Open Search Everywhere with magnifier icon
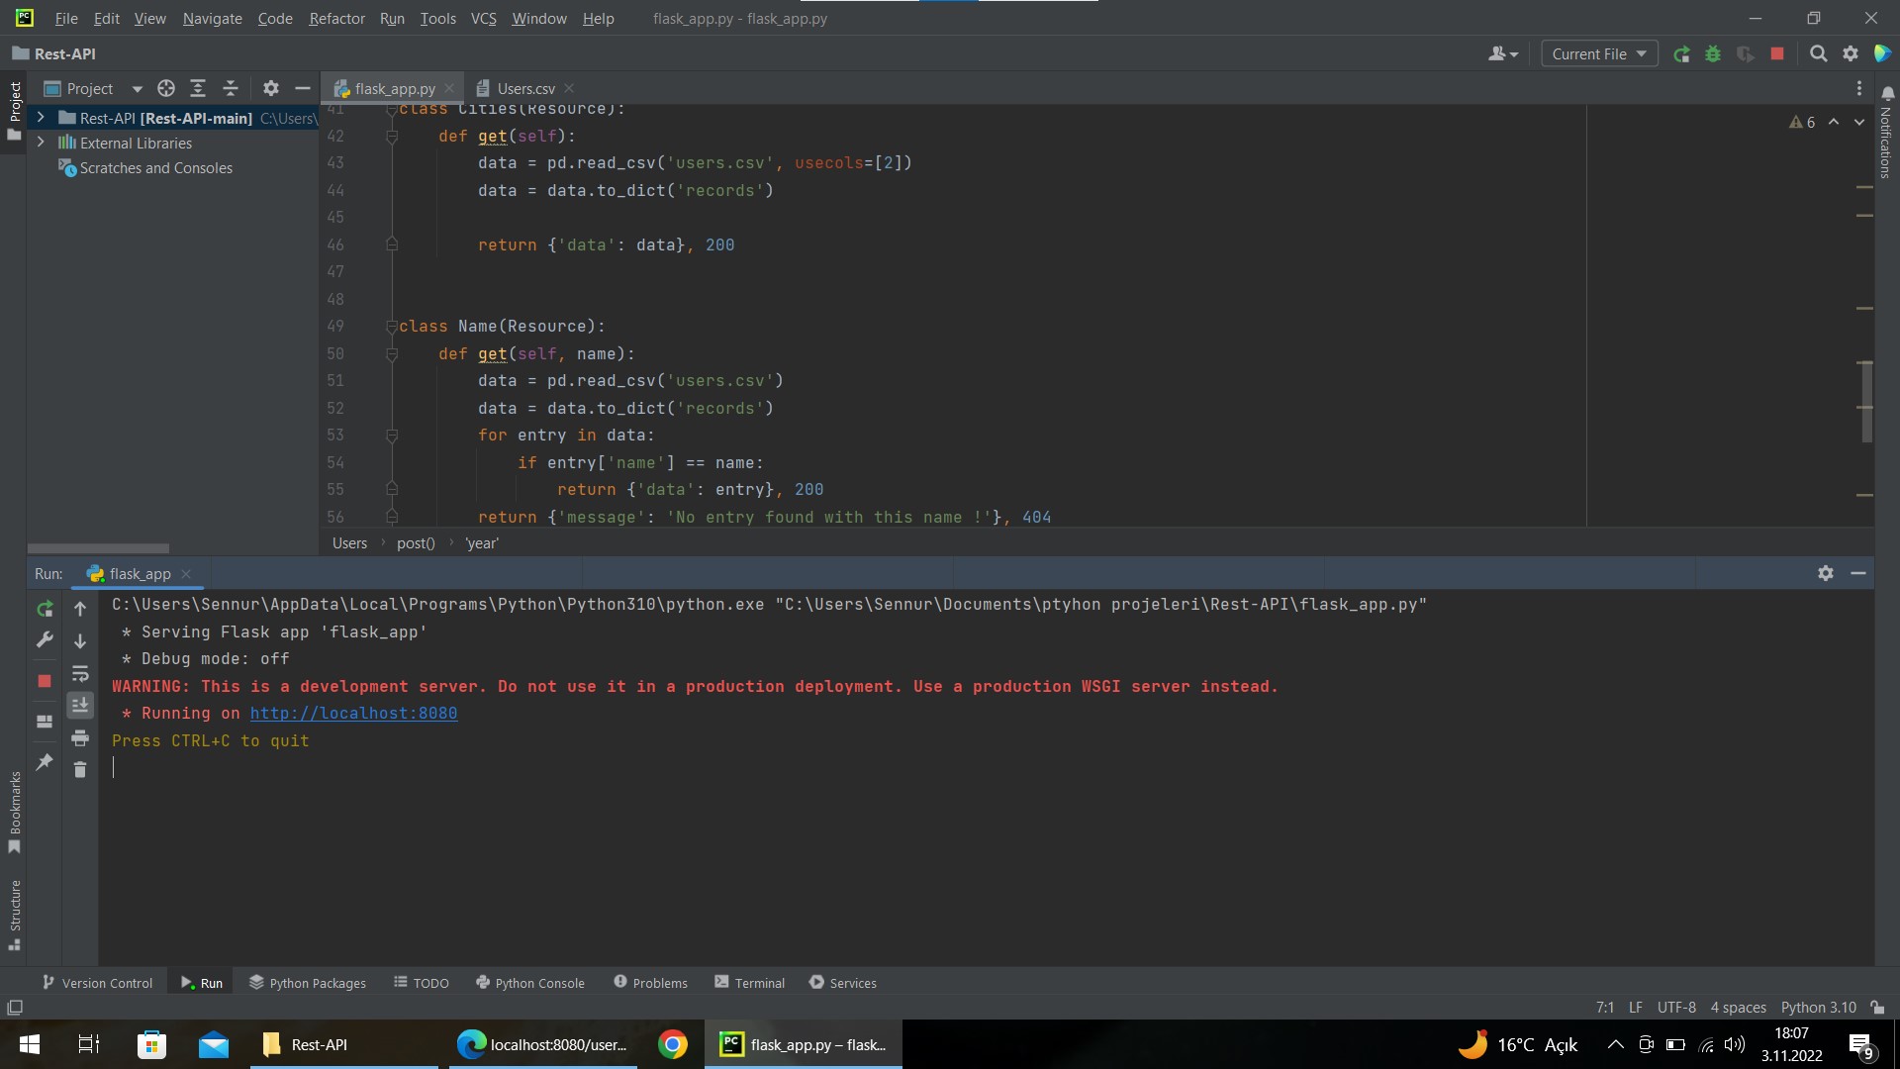Screen dimensions: 1900x1069 tap(1818, 54)
